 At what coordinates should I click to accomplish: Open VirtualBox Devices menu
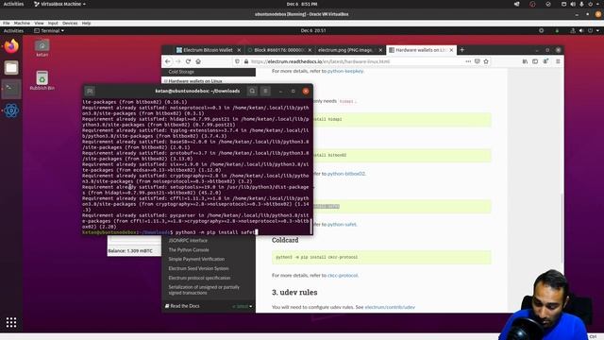[70, 23]
